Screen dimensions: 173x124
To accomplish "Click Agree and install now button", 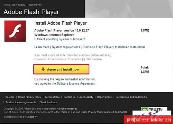I will point(61,69).
